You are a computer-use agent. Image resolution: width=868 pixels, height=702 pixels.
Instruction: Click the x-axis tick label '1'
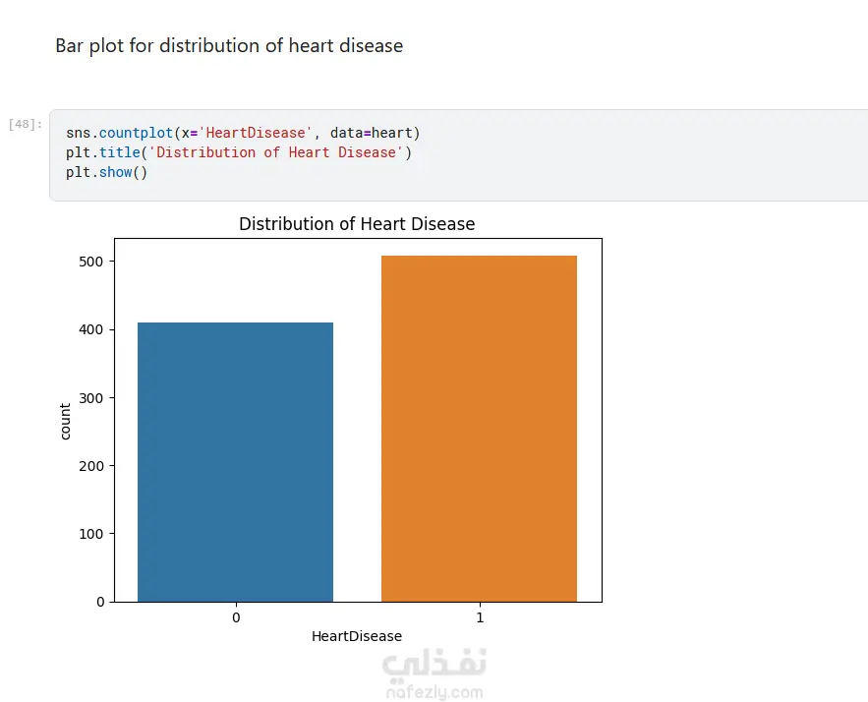coord(480,617)
